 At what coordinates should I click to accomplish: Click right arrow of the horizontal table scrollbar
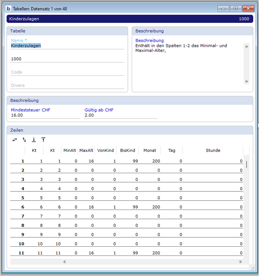[x=240, y=262]
